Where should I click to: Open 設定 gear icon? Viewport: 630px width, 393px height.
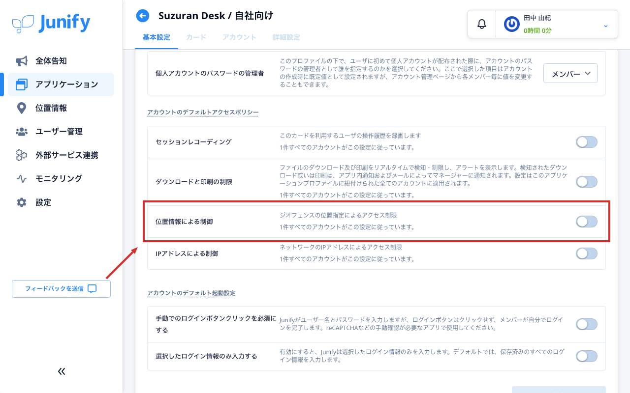pyautogui.click(x=22, y=202)
